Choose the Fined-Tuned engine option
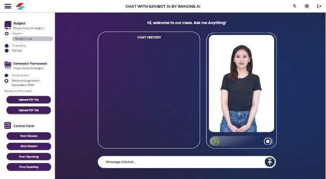This screenshot has height=179, width=326. coord(7,76)
